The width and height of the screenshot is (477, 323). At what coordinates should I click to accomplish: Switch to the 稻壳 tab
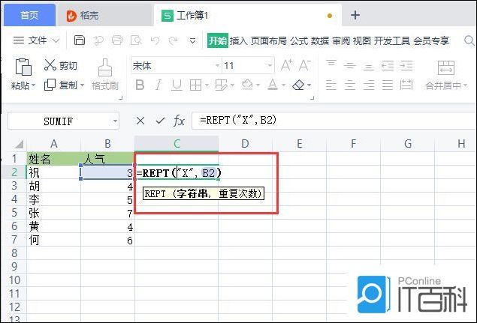click(104, 16)
